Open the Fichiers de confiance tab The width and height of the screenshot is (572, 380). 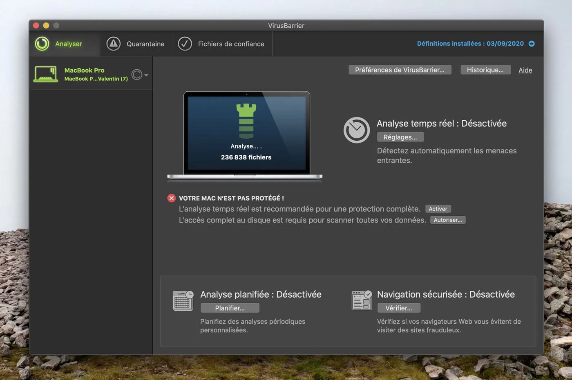[222, 44]
